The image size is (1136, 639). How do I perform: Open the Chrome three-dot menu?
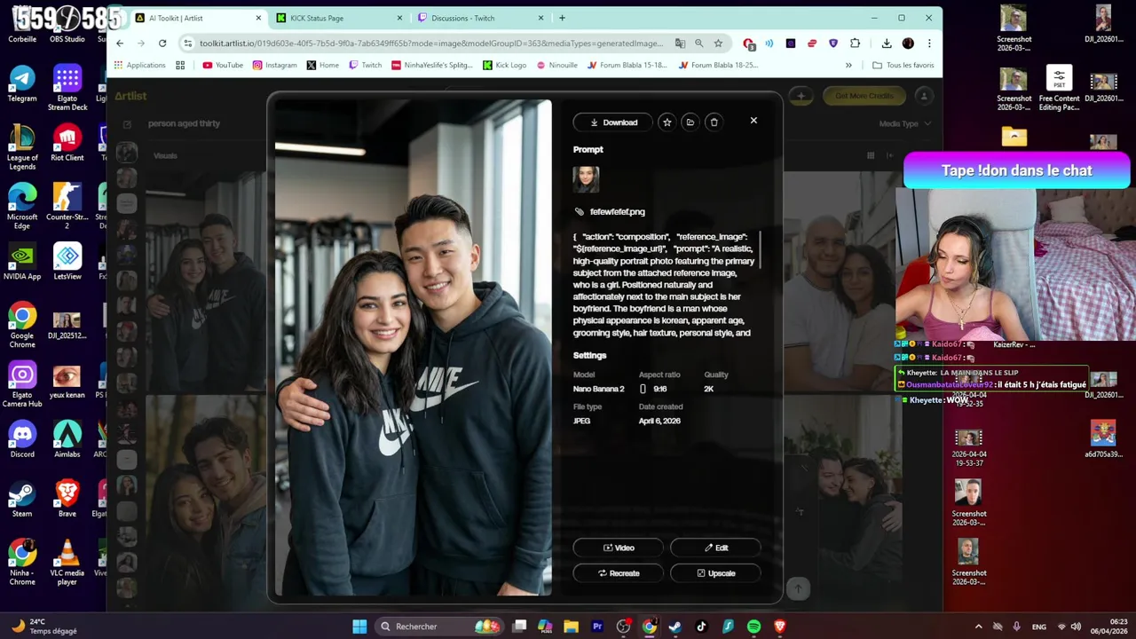point(929,43)
